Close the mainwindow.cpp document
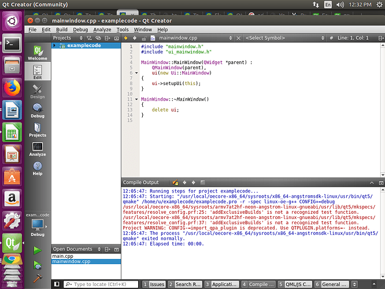Viewport: 385px width, 289px height. 238,38
